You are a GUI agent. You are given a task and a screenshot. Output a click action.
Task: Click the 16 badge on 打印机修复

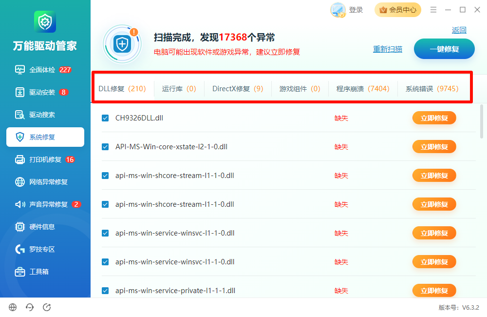(x=70, y=159)
